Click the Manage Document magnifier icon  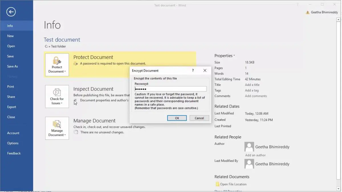[x=57, y=124]
